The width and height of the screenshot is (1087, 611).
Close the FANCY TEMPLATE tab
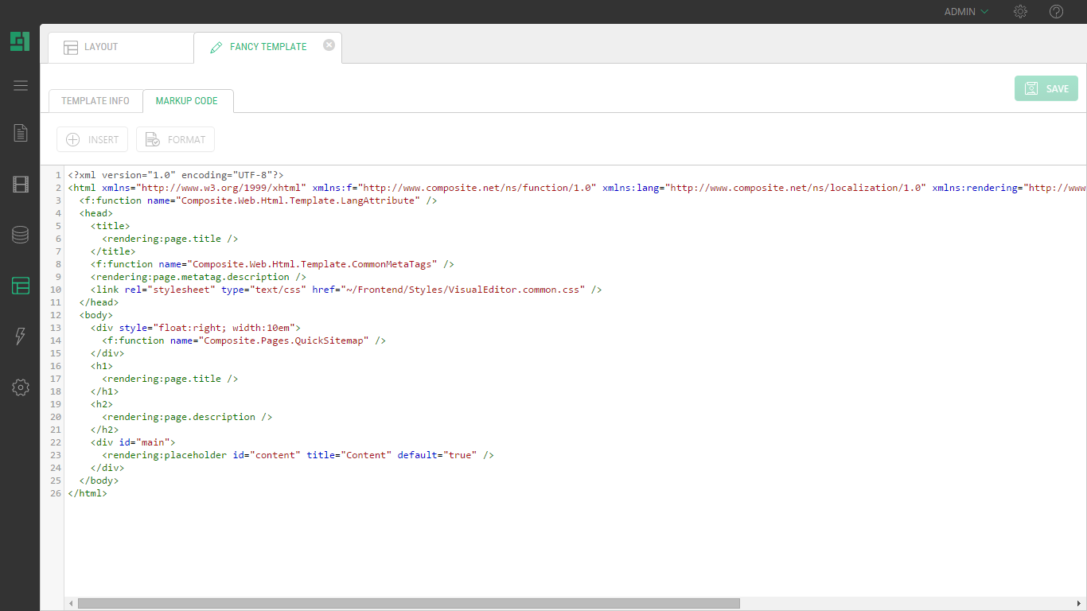tap(329, 45)
